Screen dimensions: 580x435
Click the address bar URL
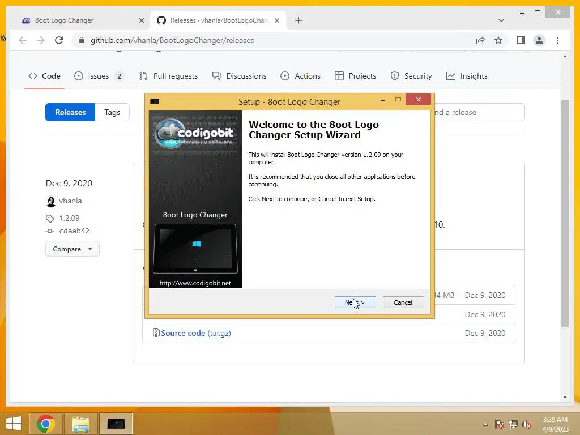(172, 40)
